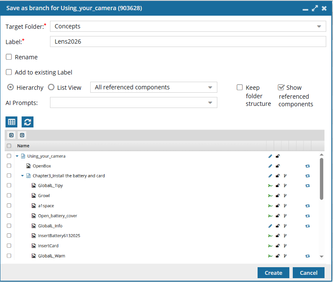The width and height of the screenshot is (333, 282).
Task: Click green status icon in Open_battery_cover row
Action: [x=270, y=216]
